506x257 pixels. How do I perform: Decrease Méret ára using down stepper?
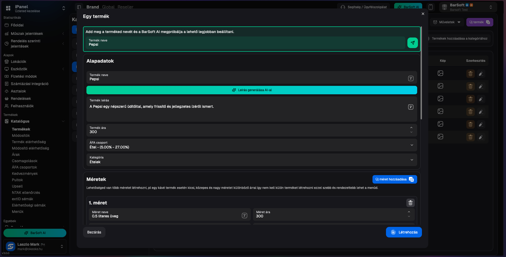click(409, 217)
